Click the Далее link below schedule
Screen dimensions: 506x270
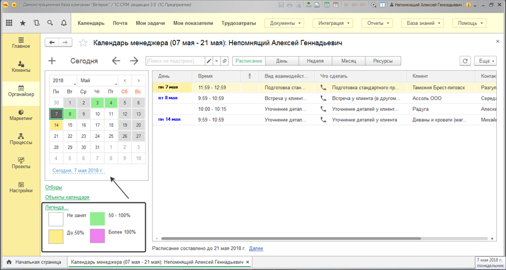[x=256, y=249]
